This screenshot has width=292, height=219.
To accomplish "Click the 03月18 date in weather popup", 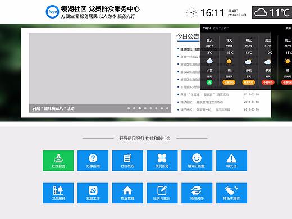I will click(x=207, y=28).
